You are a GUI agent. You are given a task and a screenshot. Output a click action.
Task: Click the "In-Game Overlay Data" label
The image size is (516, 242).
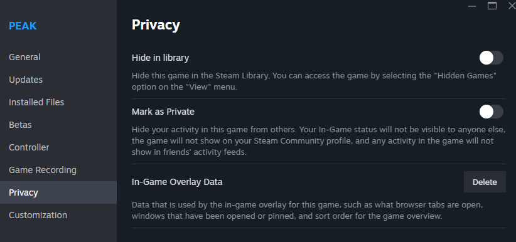point(178,182)
